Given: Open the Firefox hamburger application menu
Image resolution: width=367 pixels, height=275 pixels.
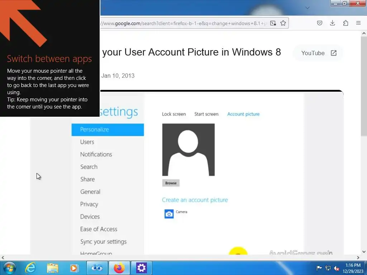Looking at the screenshot, I should coord(358,23).
